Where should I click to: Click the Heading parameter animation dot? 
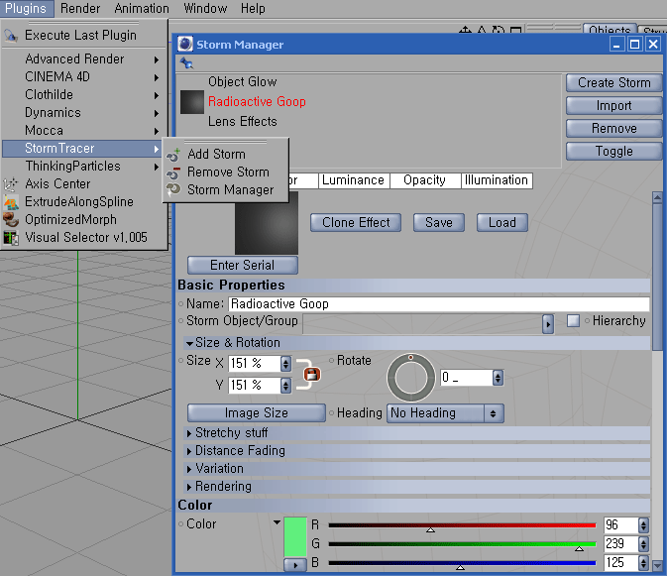click(x=331, y=412)
